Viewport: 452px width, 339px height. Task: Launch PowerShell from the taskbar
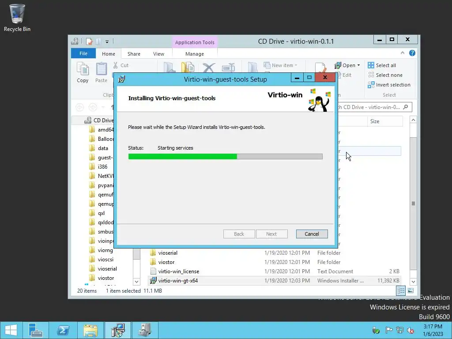click(63, 330)
